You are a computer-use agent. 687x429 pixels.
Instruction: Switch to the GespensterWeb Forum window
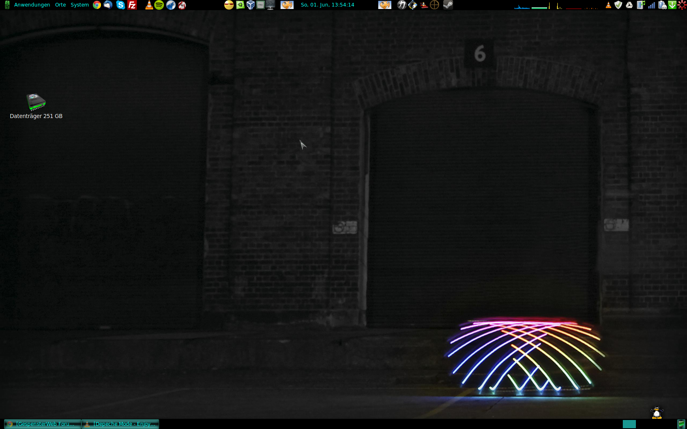43,424
